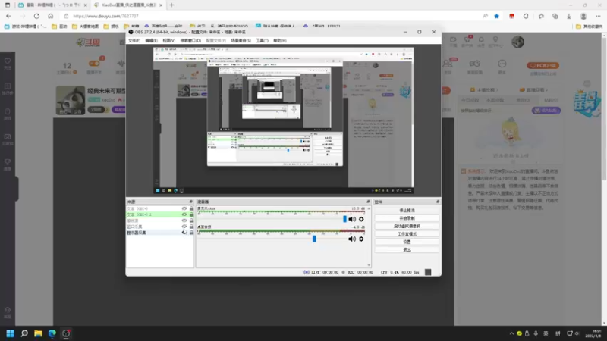
Task: Lock the 文本 (GDI+) 2 source
Action: (191, 214)
